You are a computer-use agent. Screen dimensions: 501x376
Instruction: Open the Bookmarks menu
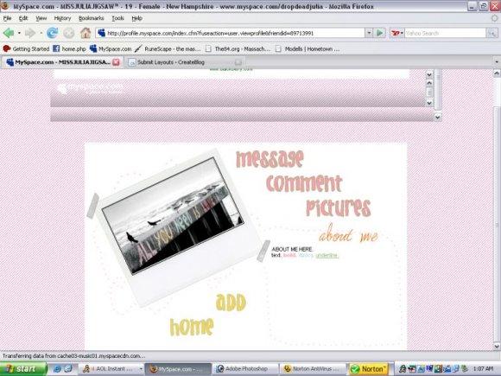[x=91, y=18]
